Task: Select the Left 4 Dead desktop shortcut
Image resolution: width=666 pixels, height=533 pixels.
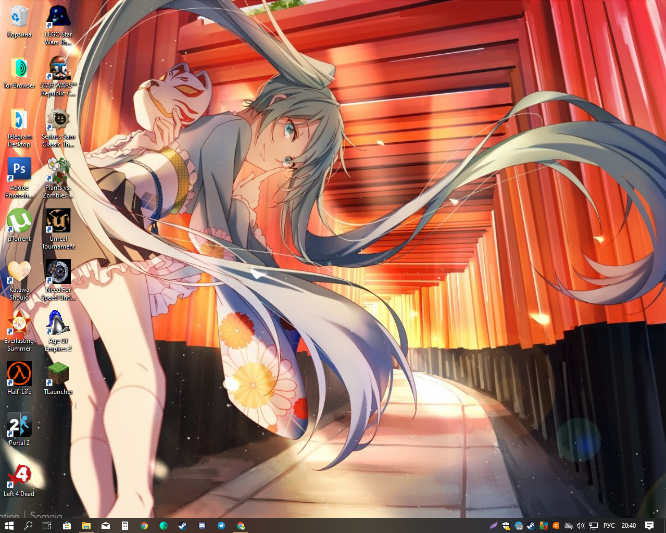Action: pyautogui.click(x=19, y=481)
